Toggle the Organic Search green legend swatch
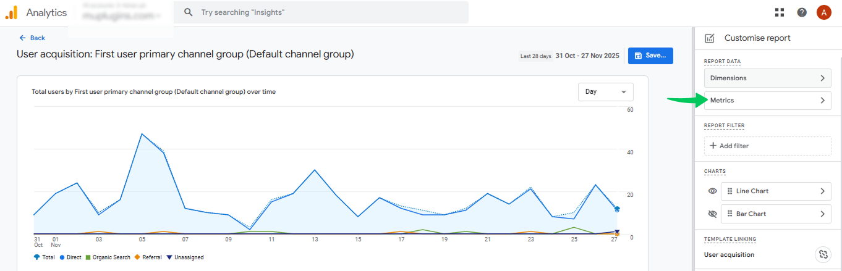This screenshot has width=842, height=271. pos(88,257)
